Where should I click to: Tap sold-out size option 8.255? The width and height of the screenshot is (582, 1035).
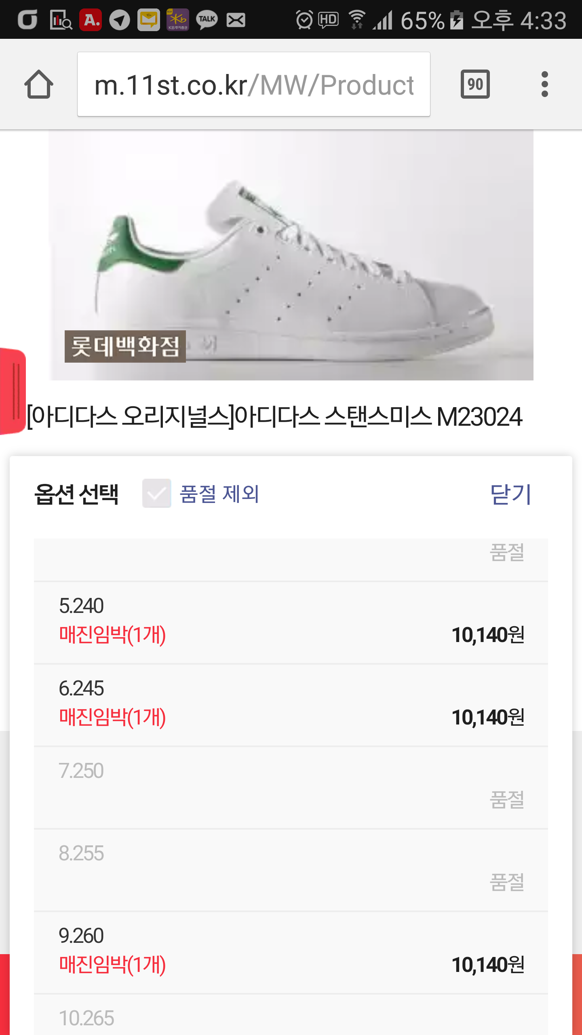pos(291,869)
